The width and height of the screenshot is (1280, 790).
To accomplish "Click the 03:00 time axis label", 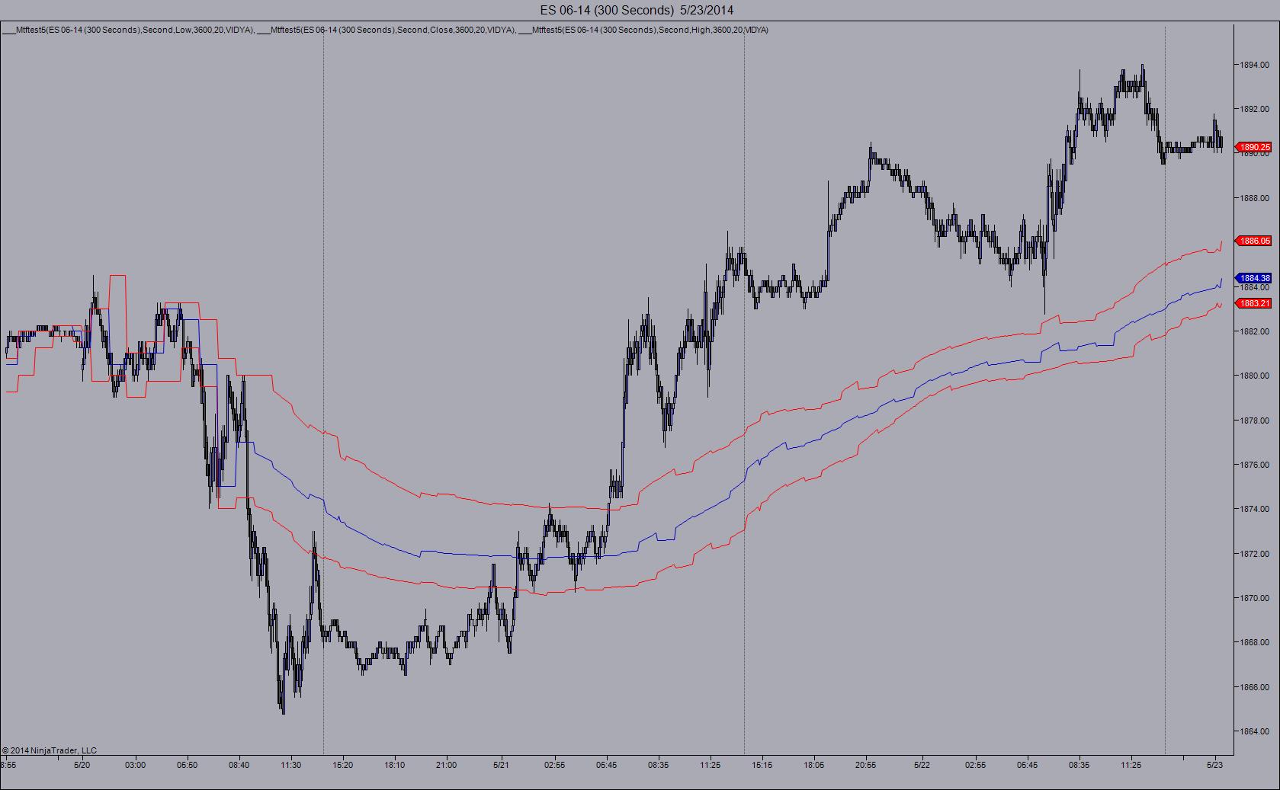I will [x=135, y=765].
